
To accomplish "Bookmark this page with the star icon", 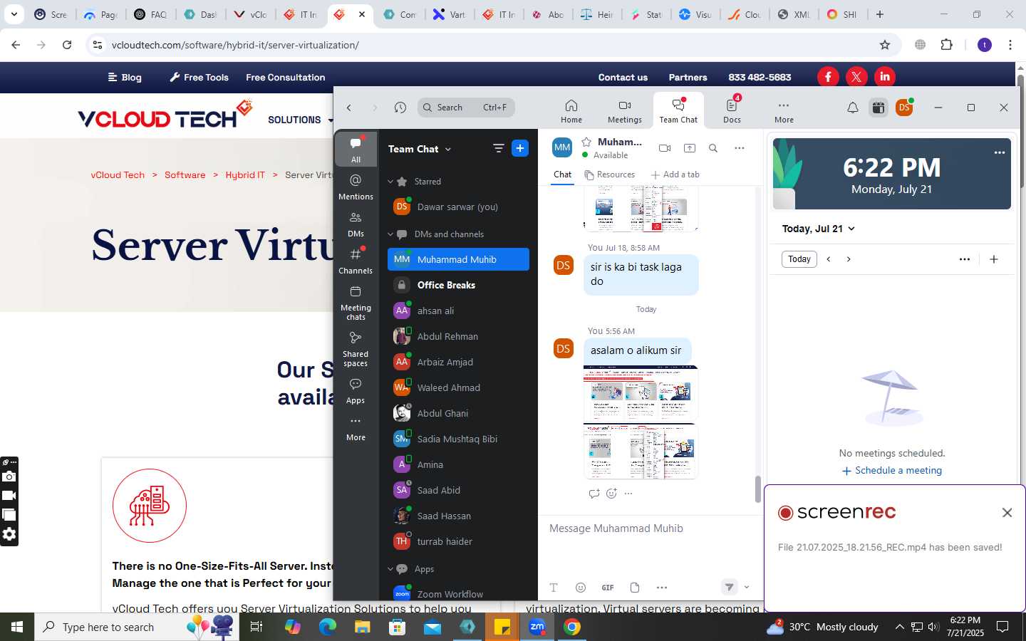I will point(885,45).
